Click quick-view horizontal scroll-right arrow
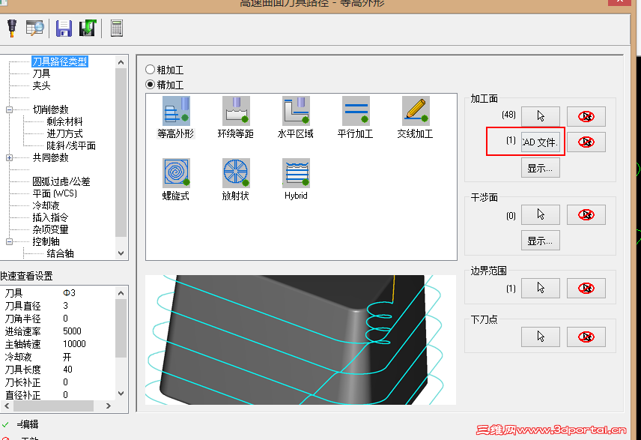Viewport: 641px width, 440px height. point(109,406)
